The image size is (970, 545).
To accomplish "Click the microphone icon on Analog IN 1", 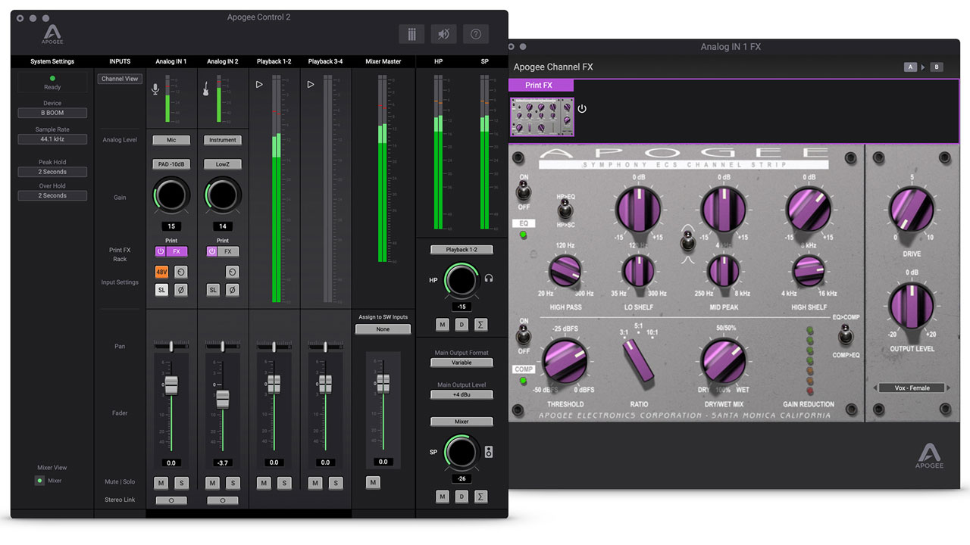I will pyautogui.click(x=155, y=89).
